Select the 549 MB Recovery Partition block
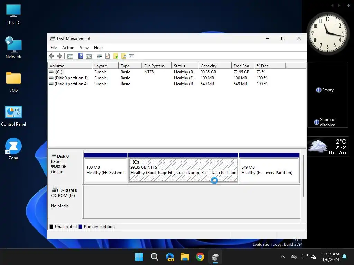 (x=269, y=168)
